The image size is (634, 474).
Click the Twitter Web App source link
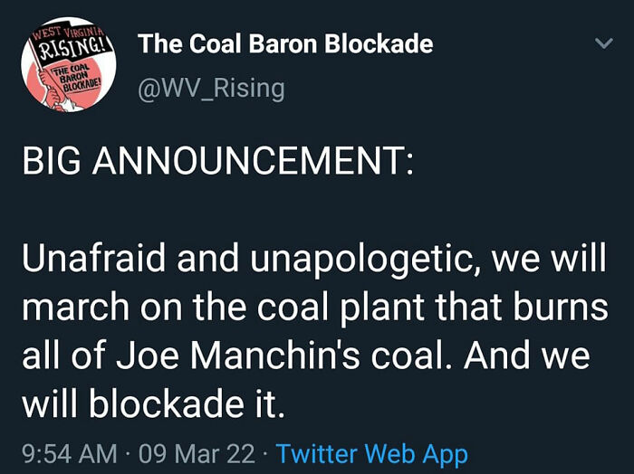[371, 452]
